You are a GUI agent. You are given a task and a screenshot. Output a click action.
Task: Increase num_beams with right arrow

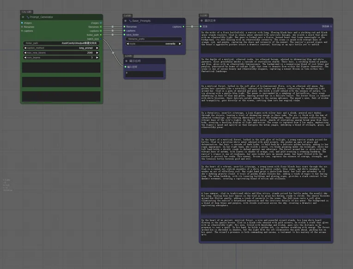click(97, 57)
